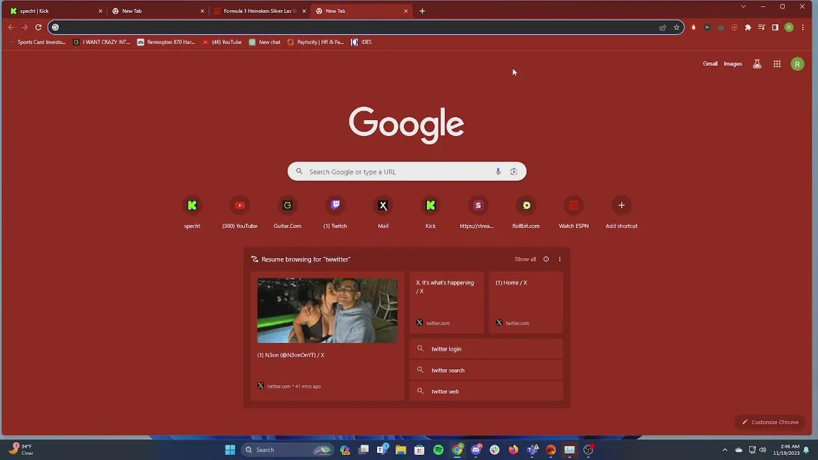Image resolution: width=818 pixels, height=460 pixels.
Task: Open Search Labs flask icon
Action: 757,64
